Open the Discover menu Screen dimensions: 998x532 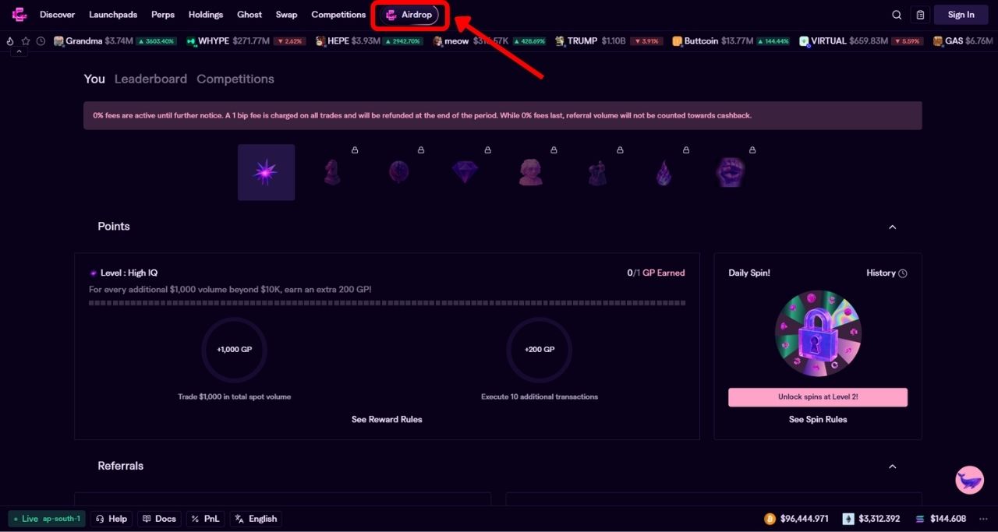[x=58, y=15]
